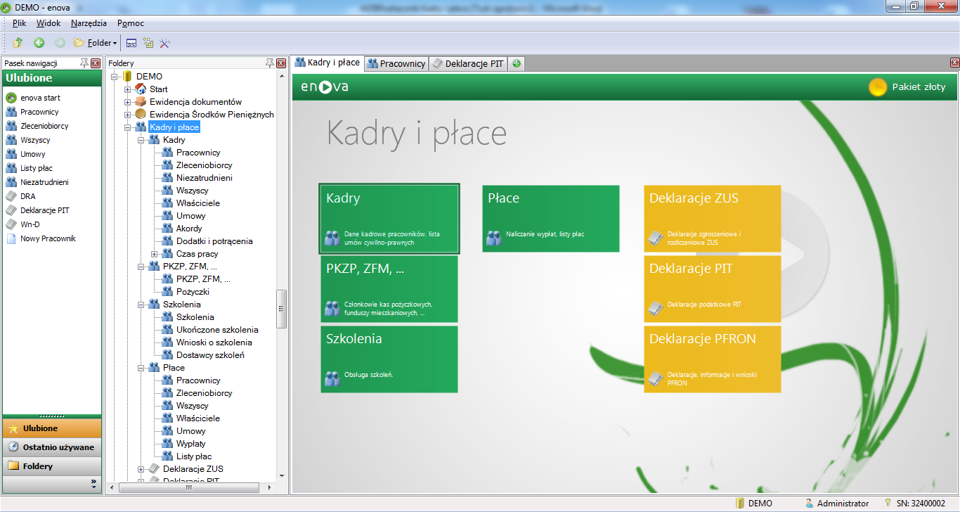This screenshot has width=960, height=512.
Task: Toggle the pin on the Foldery panel
Action: coord(269,63)
